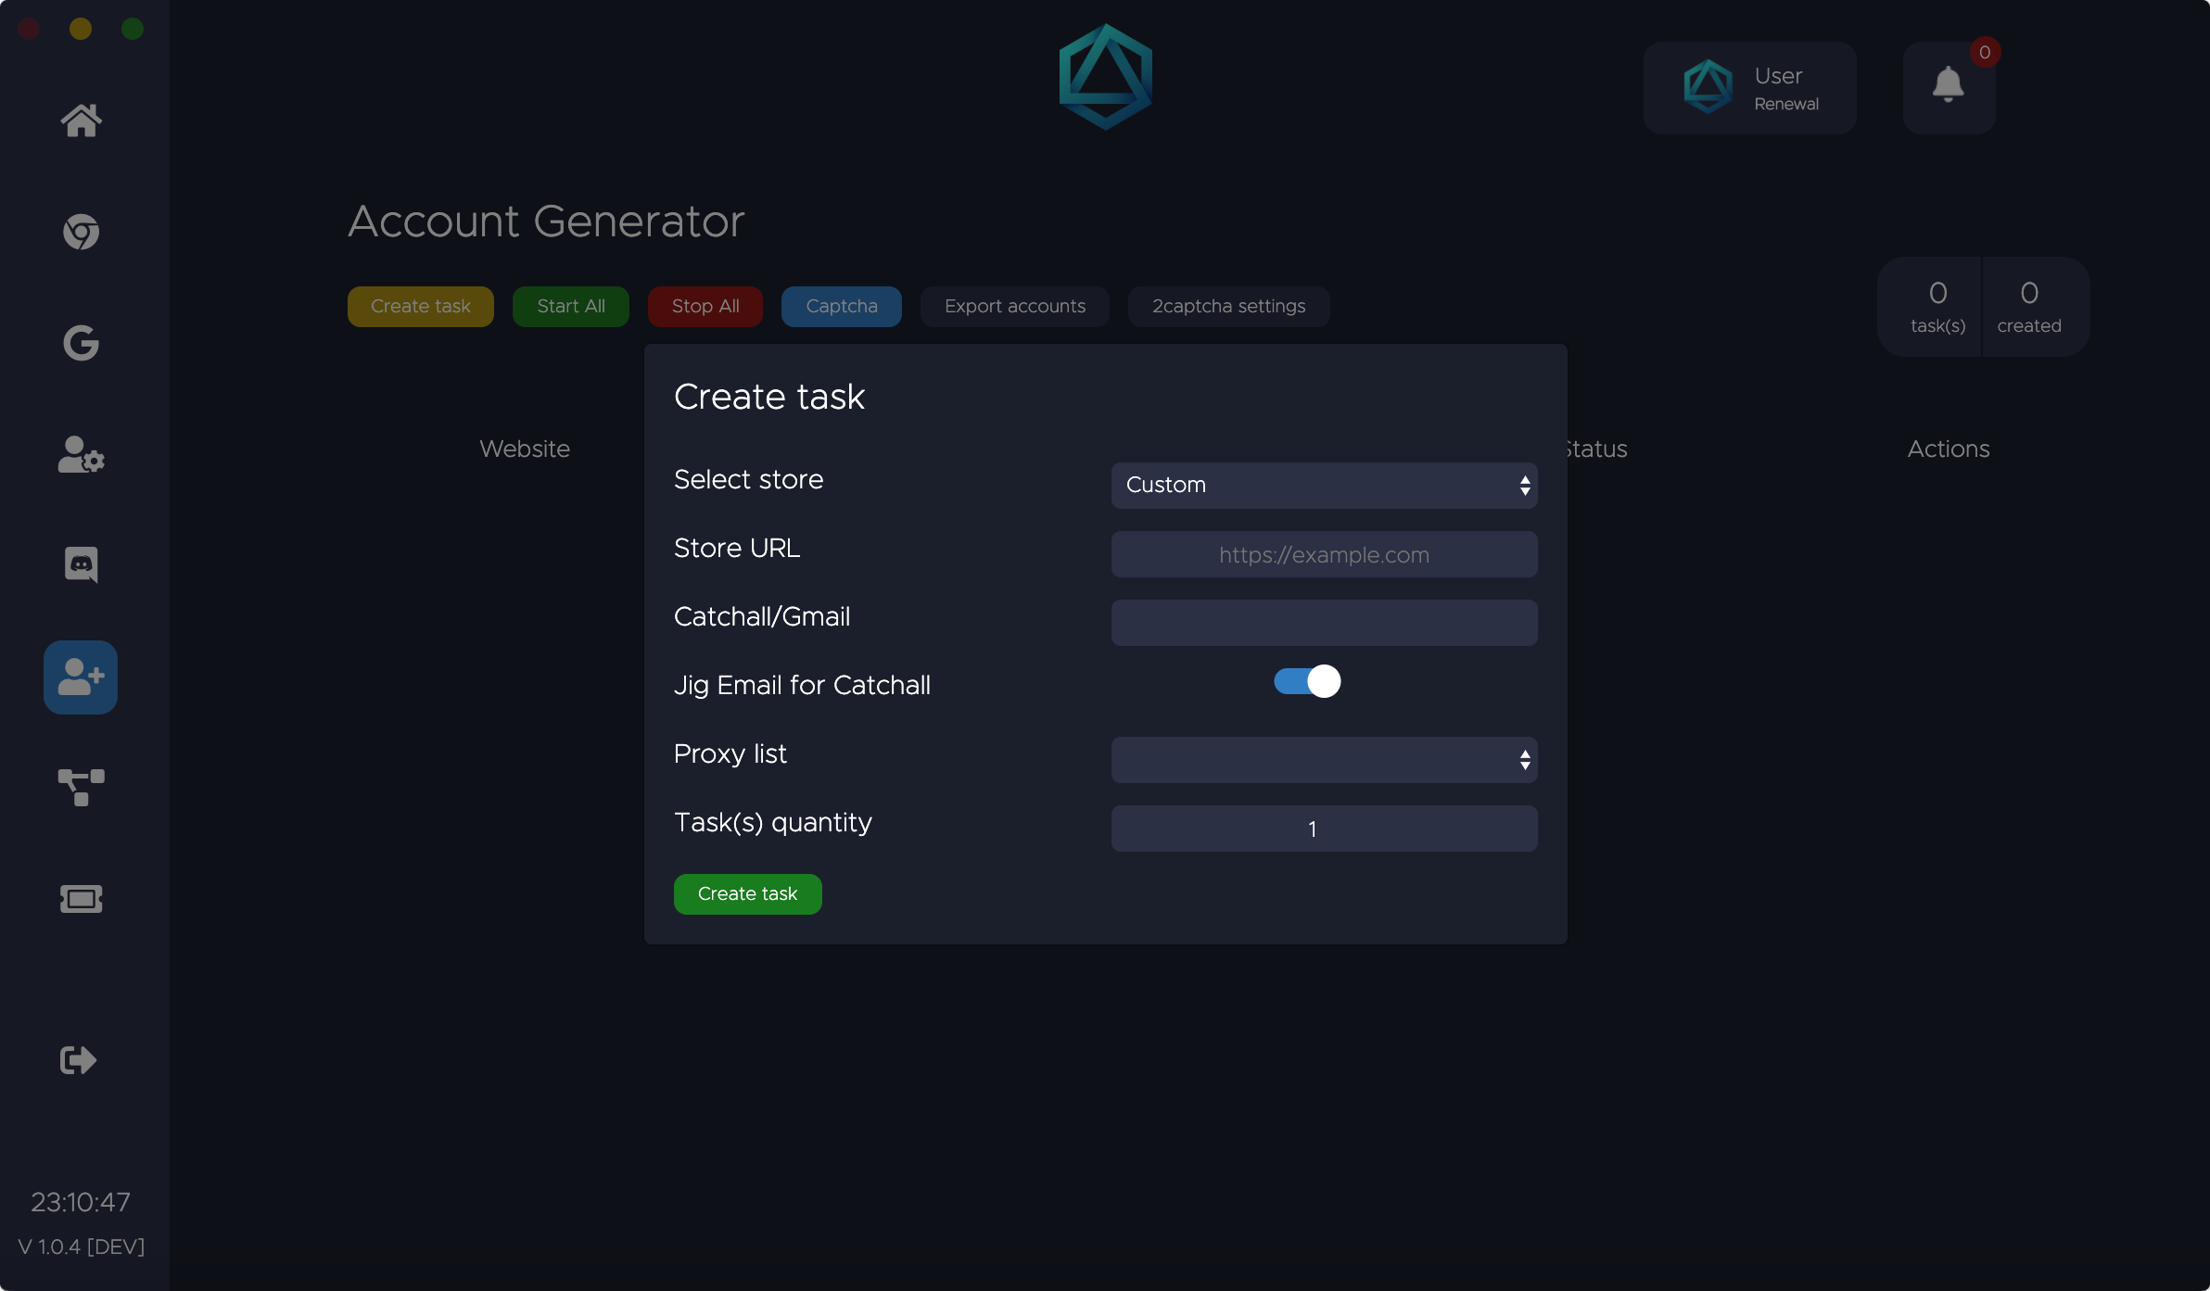Select the Account Generator sidebar icon
Screen dimensions: 2210x1291
(x=81, y=677)
